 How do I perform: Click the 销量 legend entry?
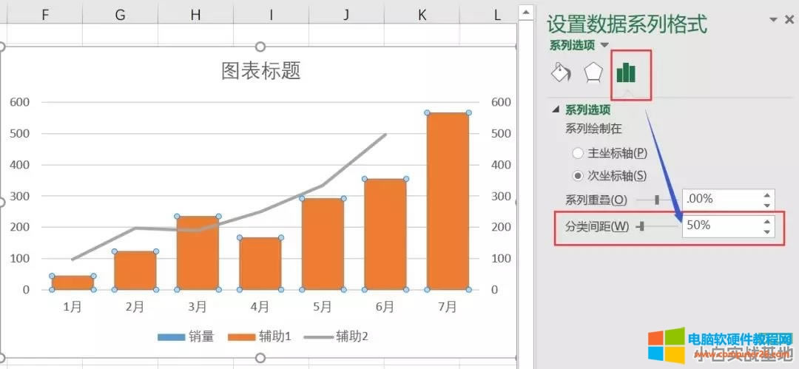[x=186, y=337]
